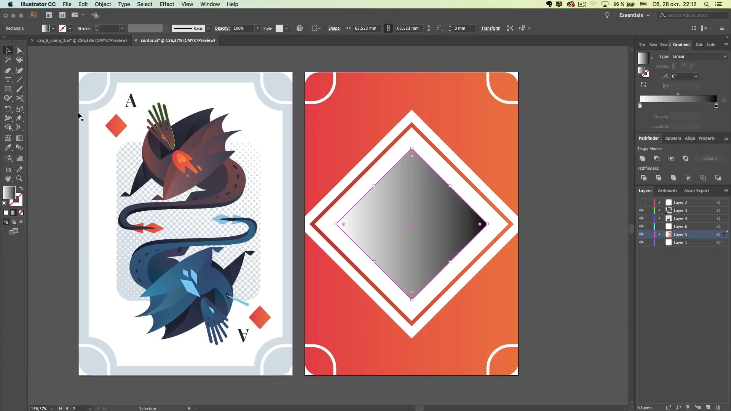Image resolution: width=731 pixels, height=411 pixels.
Task: Select the Direct Selection tool
Action: pos(19,51)
